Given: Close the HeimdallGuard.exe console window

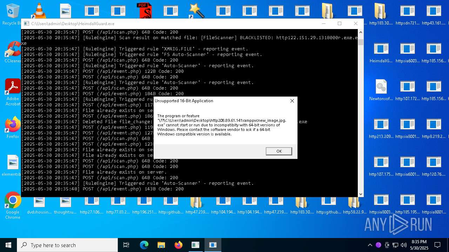Looking at the screenshot, I should coord(356,23).
